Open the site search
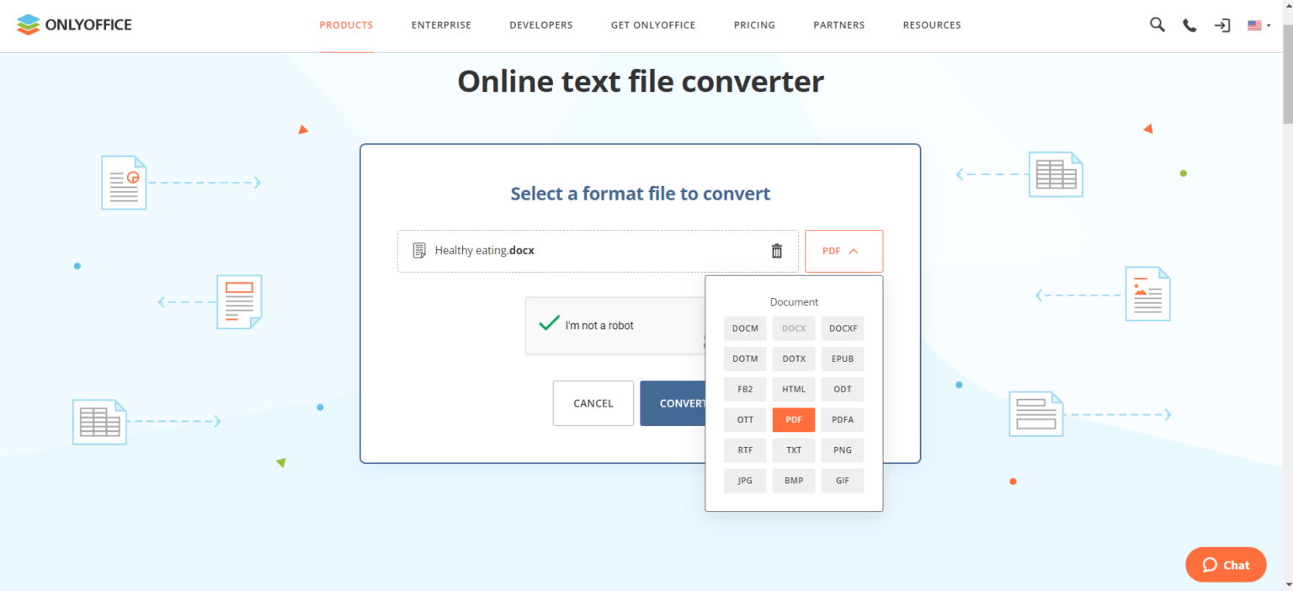The width and height of the screenshot is (1293, 591). coord(1157,24)
